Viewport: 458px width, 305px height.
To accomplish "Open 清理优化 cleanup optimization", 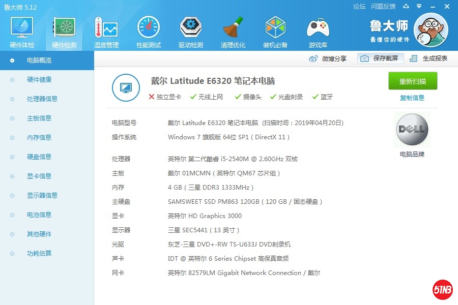I will pos(233,30).
